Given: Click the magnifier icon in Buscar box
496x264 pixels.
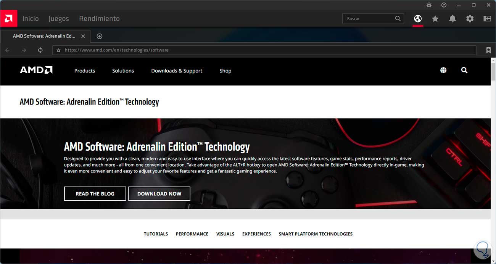Looking at the screenshot, I should click(398, 18).
